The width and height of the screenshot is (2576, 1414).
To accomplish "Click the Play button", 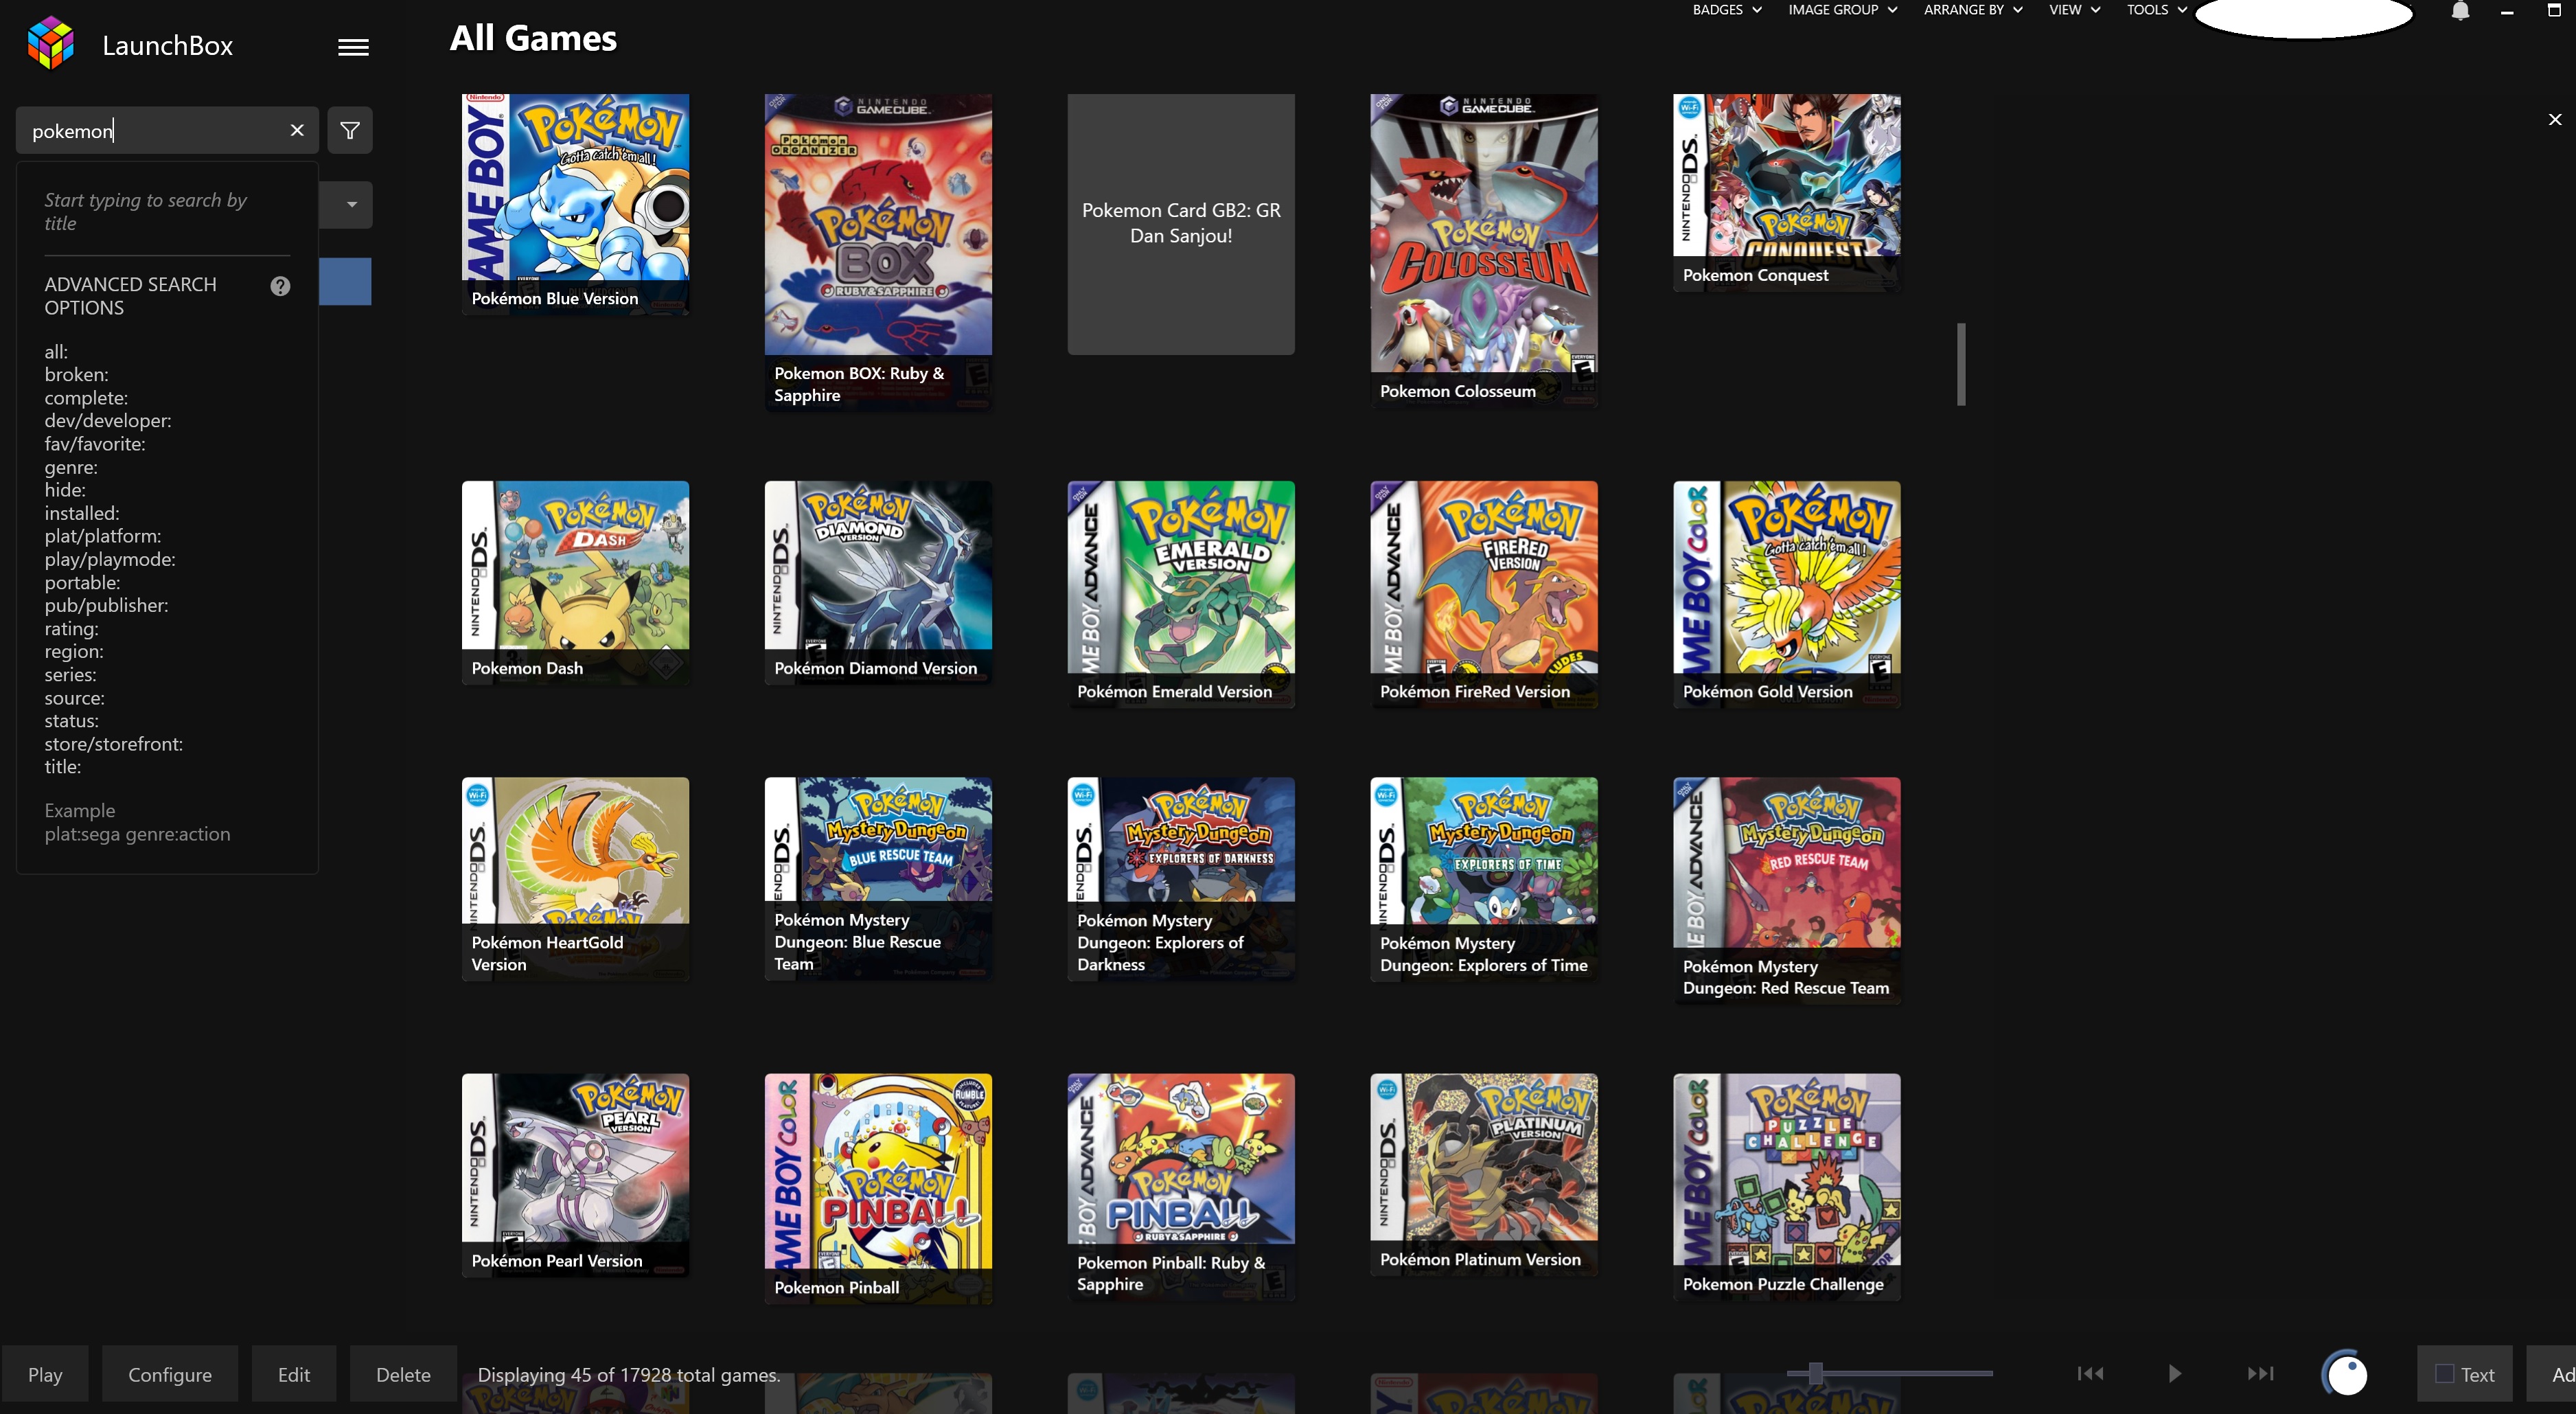I will (45, 1374).
